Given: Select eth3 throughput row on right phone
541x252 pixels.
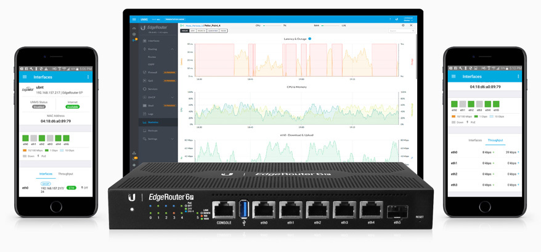Looking at the screenshot, I should [x=485, y=185].
